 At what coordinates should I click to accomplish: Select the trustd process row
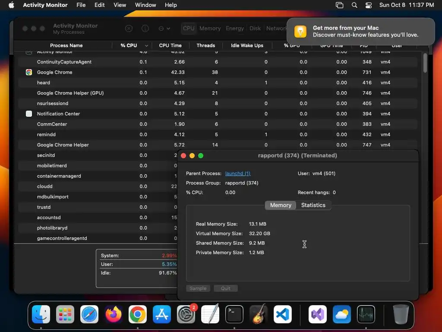98,207
